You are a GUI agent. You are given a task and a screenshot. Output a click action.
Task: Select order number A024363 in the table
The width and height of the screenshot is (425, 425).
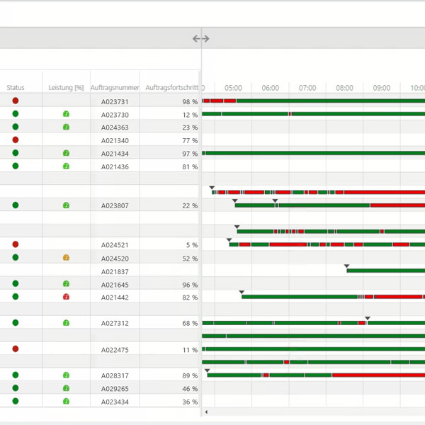tap(115, 127)
